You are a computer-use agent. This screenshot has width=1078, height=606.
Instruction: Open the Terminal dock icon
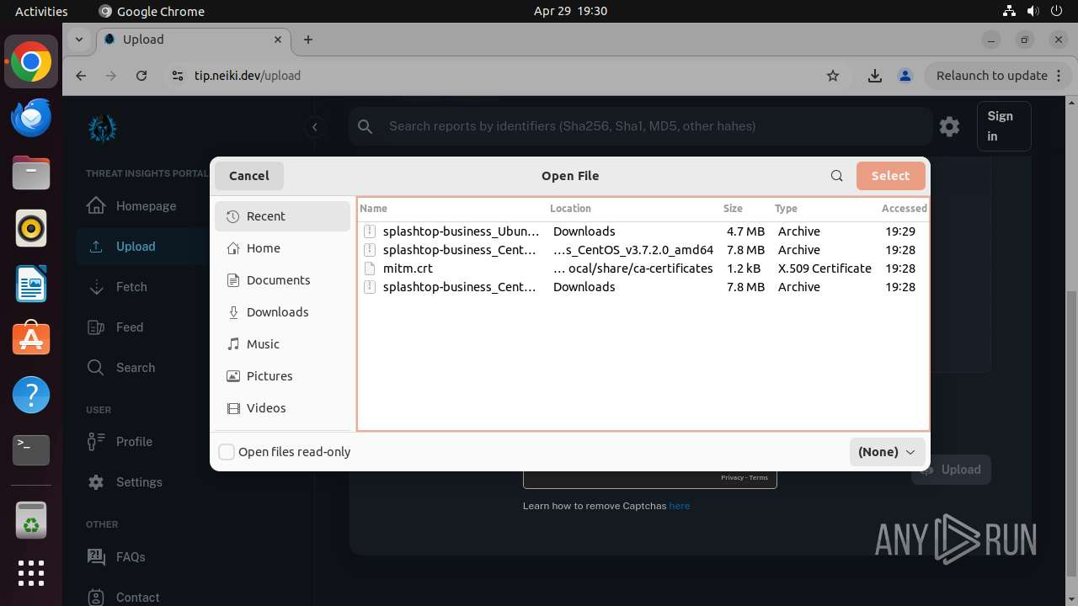coord(31,450)
